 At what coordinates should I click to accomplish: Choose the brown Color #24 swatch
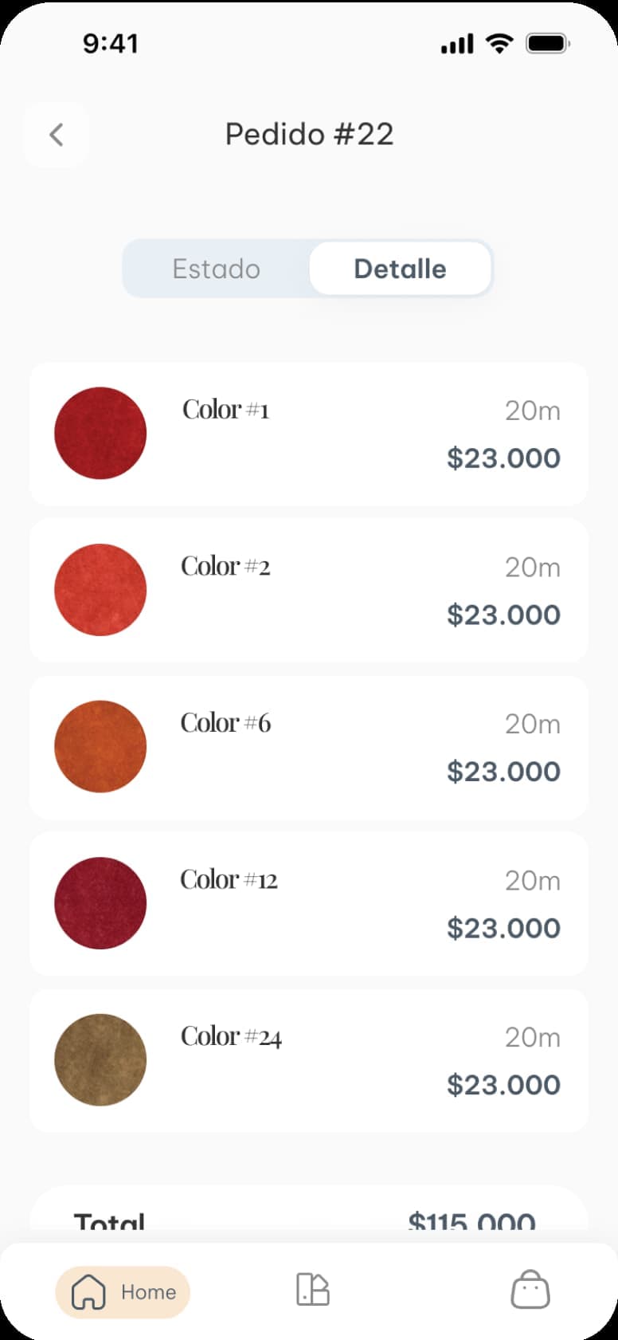point(100,1059)
